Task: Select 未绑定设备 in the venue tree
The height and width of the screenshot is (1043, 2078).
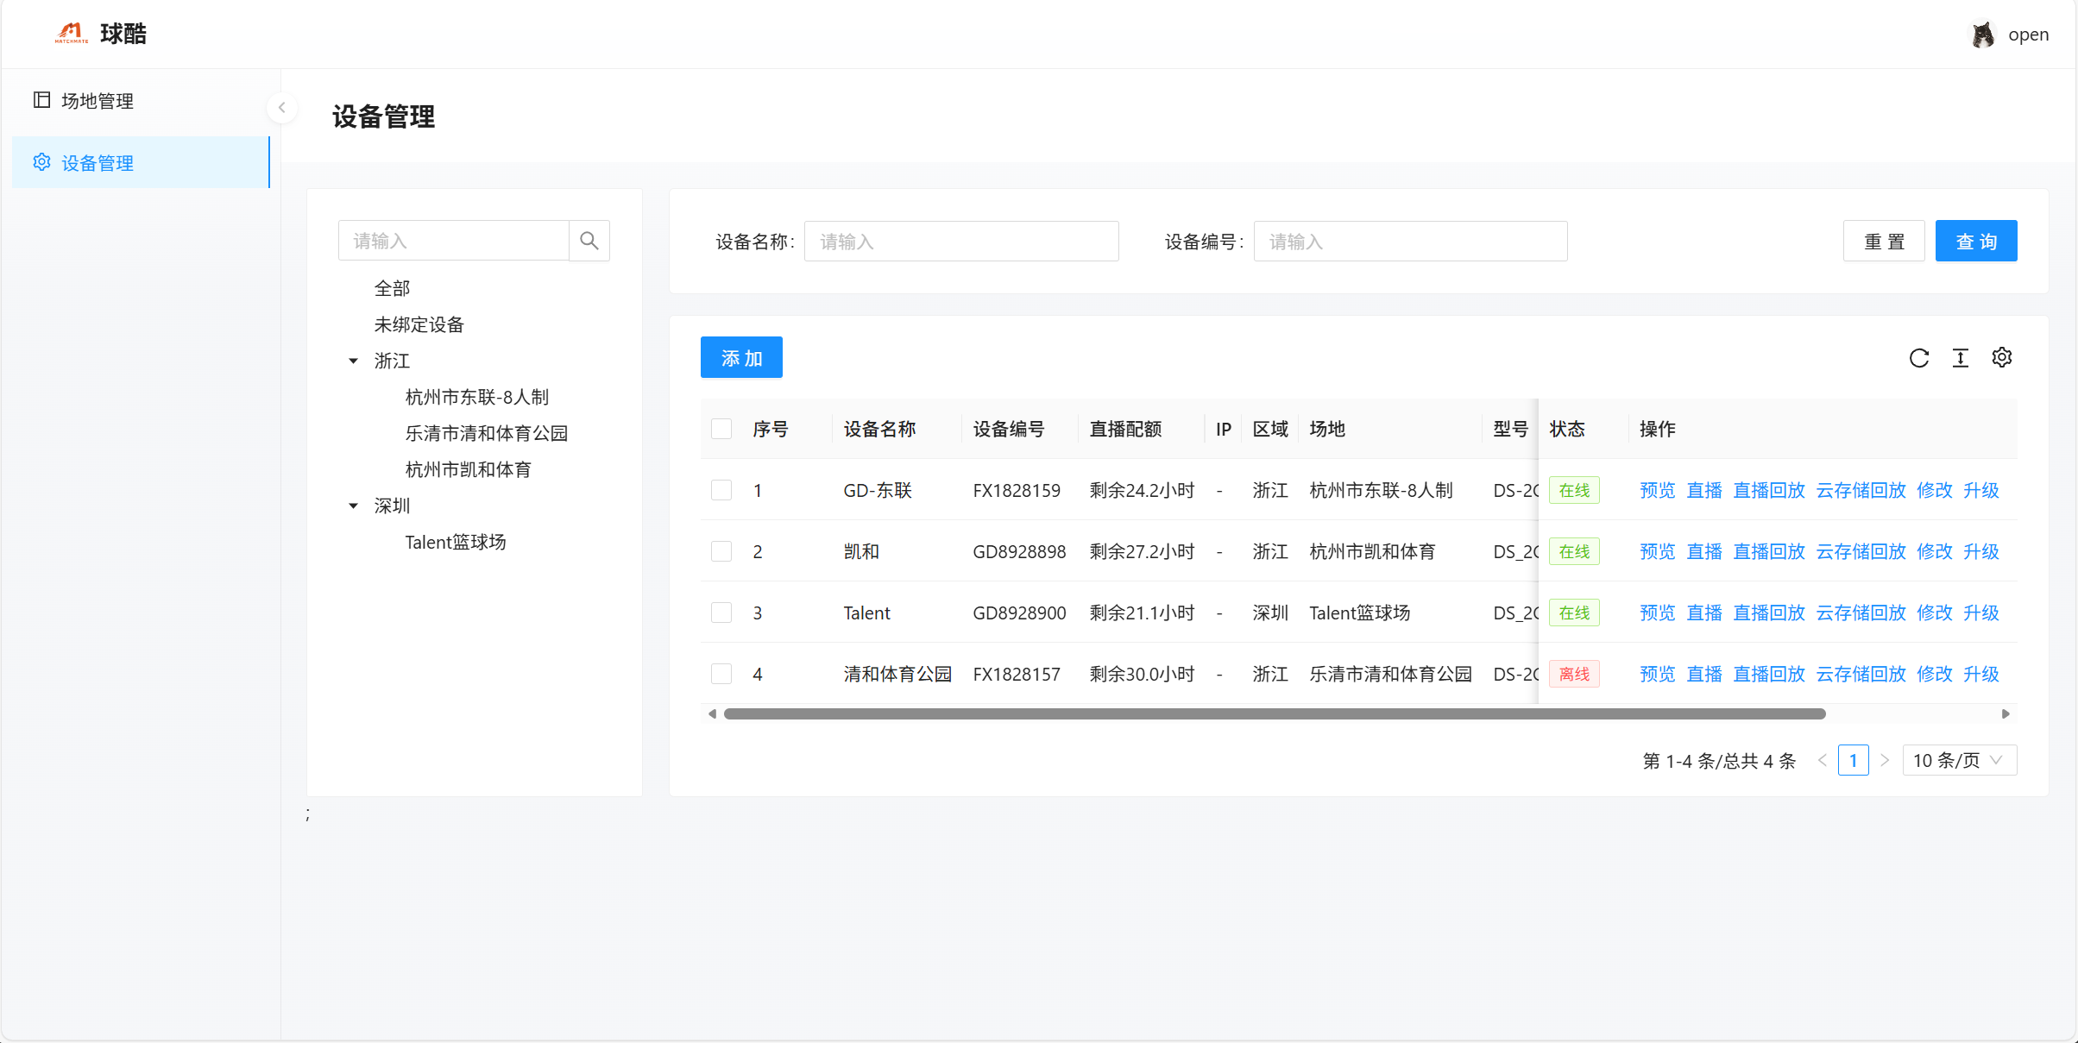Action: 419,324
